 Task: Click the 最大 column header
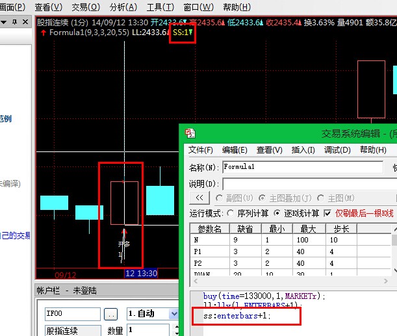[x=309, y=229]
